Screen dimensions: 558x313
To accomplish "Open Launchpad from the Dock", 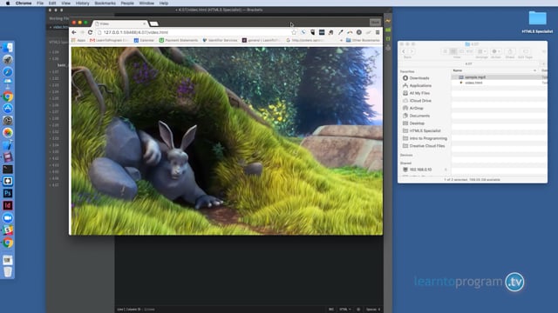I will (8, 60).
